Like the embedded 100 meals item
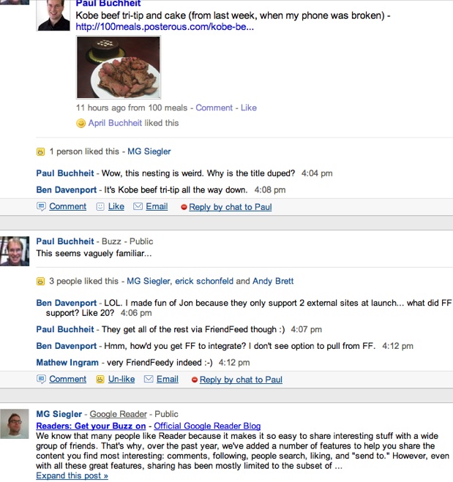This screenshot has width=453, height=482. [249, 108]
